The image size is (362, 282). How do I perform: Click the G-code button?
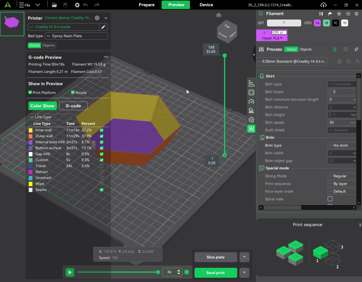coord(73,106)
